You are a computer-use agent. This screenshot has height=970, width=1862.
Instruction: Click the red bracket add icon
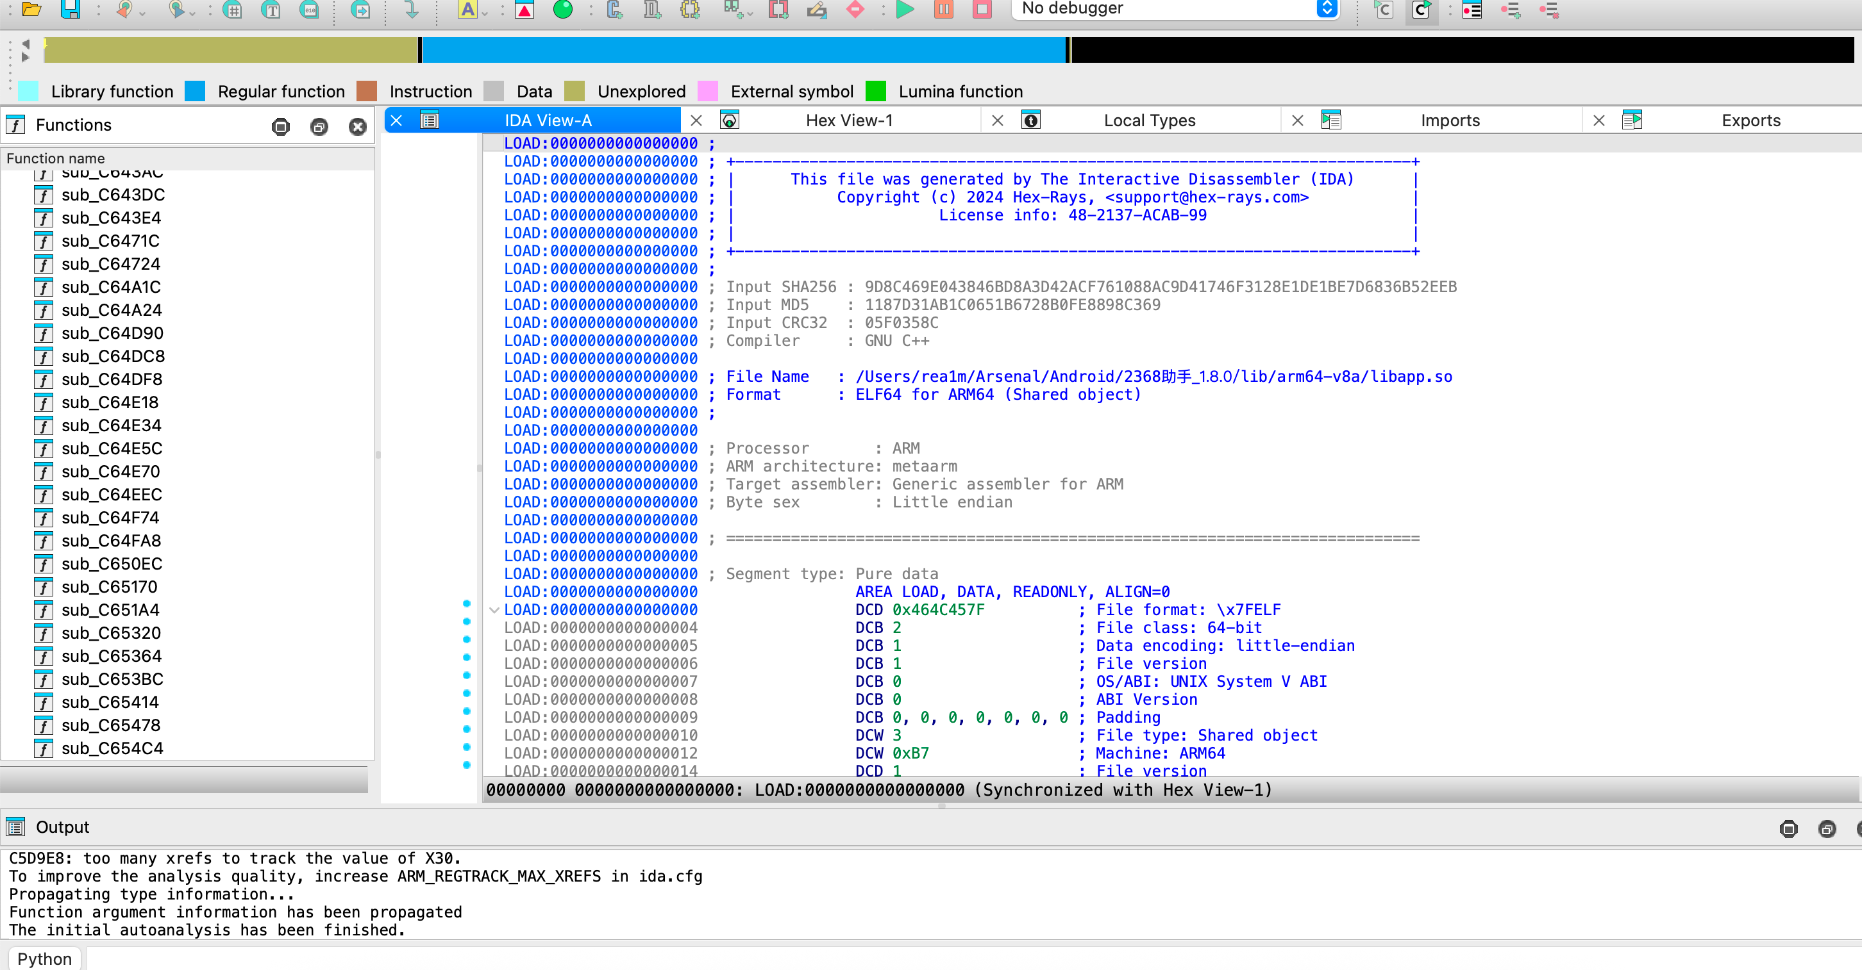(778, 10)
